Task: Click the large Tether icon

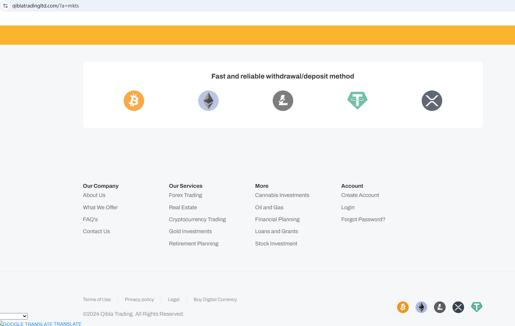Action: [x=357, y=100]
